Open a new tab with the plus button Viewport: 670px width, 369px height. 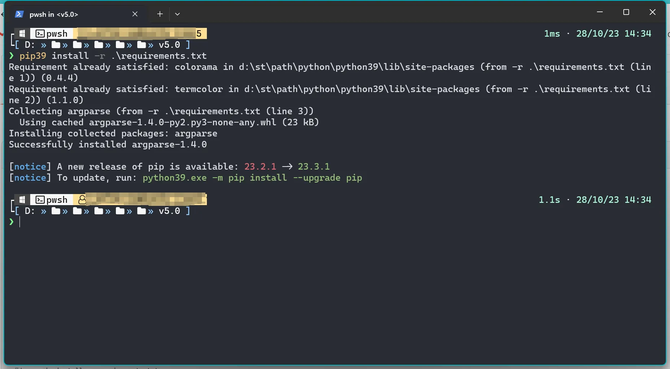tap(160, 14)
